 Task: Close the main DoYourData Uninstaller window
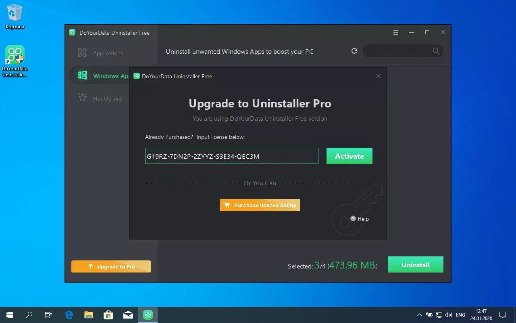click(443, 33)
